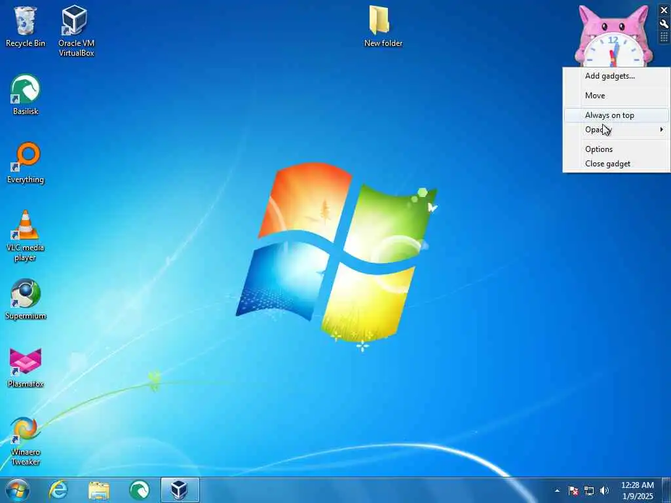Viewport: 671px width, 503px height.
Task: Close the clock gadget with X button
Action: point(664,10)
